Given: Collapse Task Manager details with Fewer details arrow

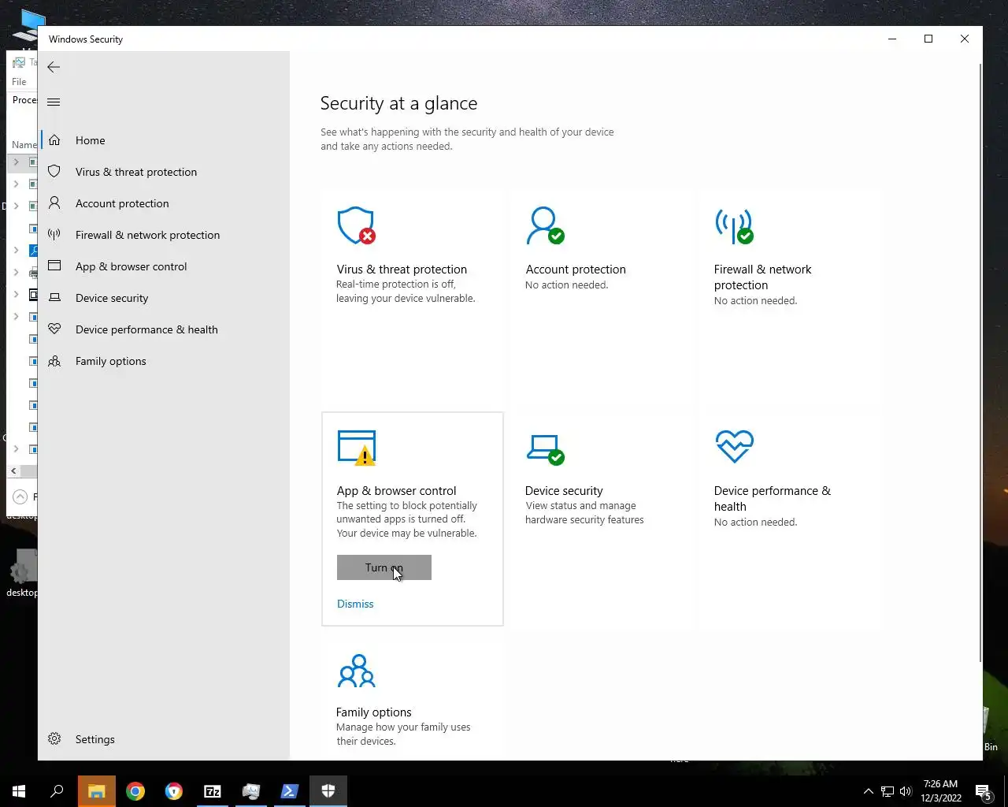Looking at the screenshot, I should pos(20,496).
